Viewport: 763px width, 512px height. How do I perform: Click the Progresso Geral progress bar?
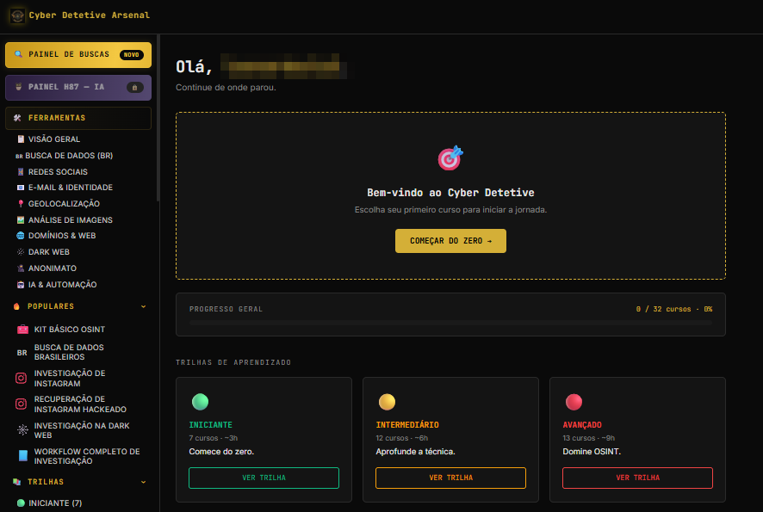pyautogui.click(x=450, y=323)
